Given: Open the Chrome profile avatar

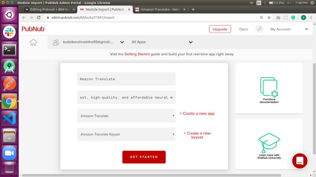Looking at the screenshot, I should click(304, 18).
